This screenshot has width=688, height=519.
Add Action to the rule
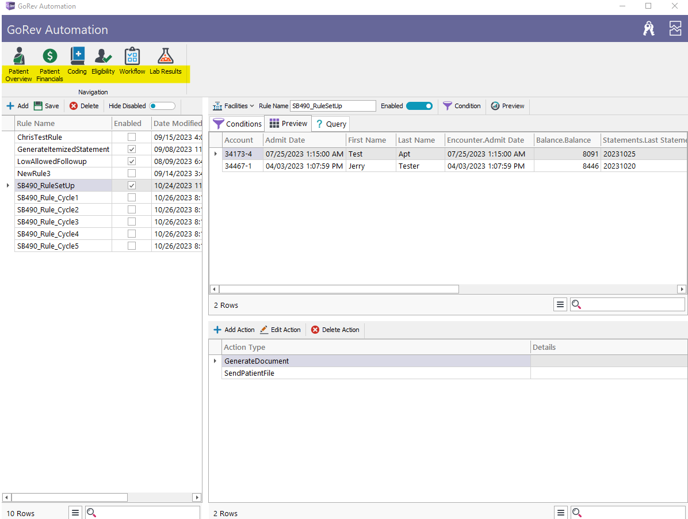234,330
